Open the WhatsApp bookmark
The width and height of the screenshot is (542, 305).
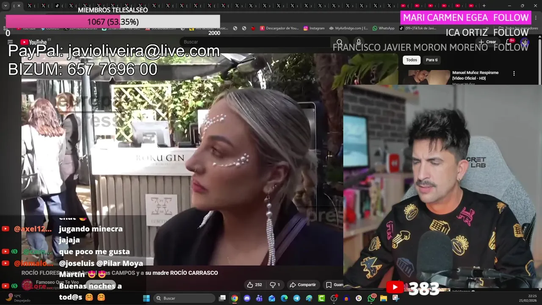pyautogui.click(x=383, y=28)
